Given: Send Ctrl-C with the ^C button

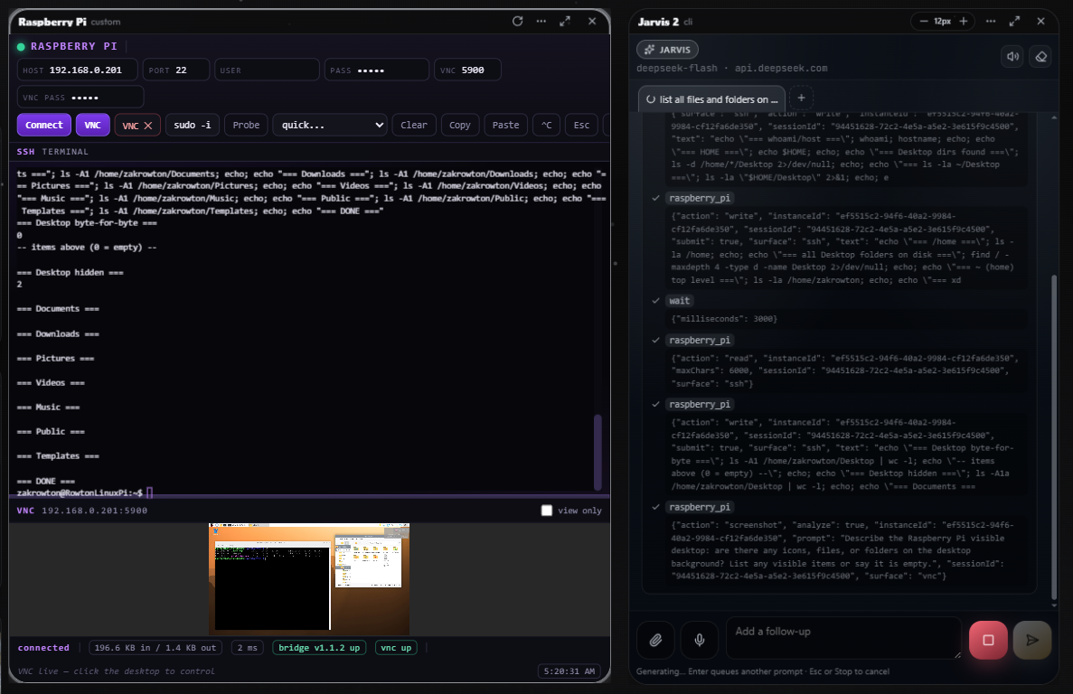Looking at the screenshot, I should [x=546, y=125].
